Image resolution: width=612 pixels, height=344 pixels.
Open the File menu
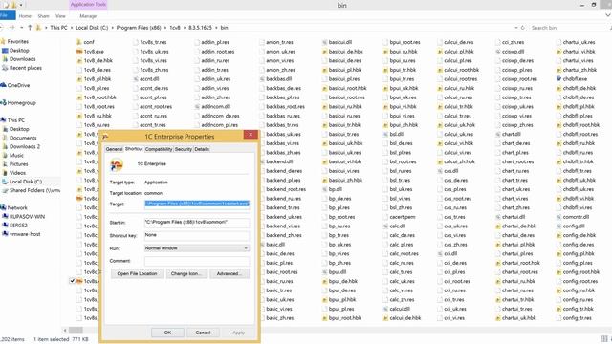[x=7, y=15]
